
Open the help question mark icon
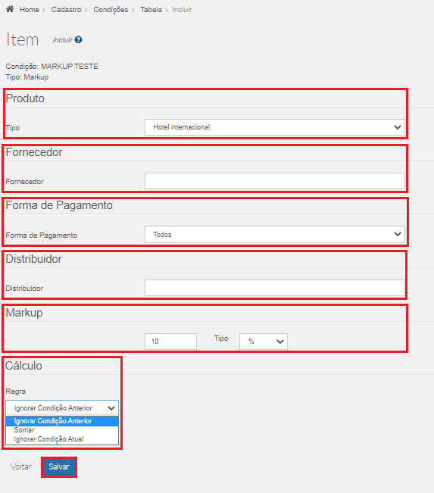point(79,39)
